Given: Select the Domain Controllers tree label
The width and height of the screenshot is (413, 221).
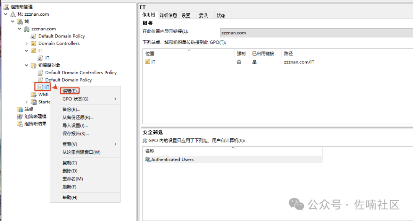Looking at the screenshot, I should click(59, 44).
